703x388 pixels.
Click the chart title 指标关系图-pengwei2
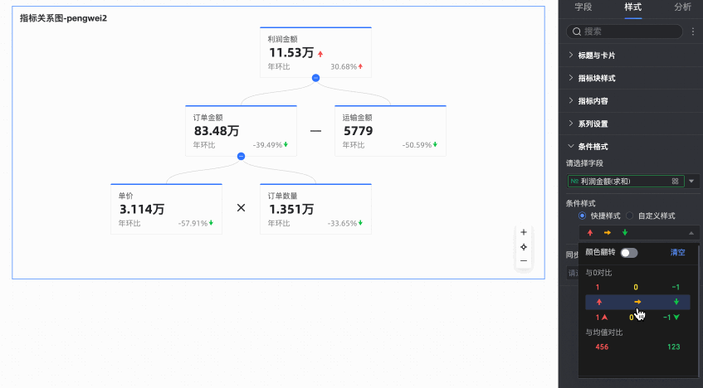(63, 18)
